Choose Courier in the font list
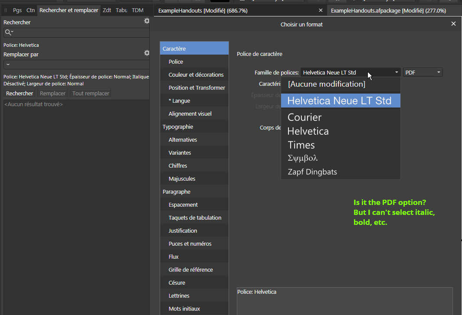 pyautogui.click(x=341, y=117)
